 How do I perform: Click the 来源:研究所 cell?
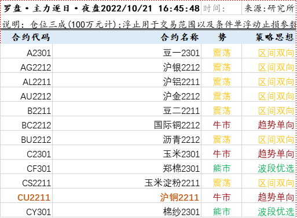tap(269, 9)
